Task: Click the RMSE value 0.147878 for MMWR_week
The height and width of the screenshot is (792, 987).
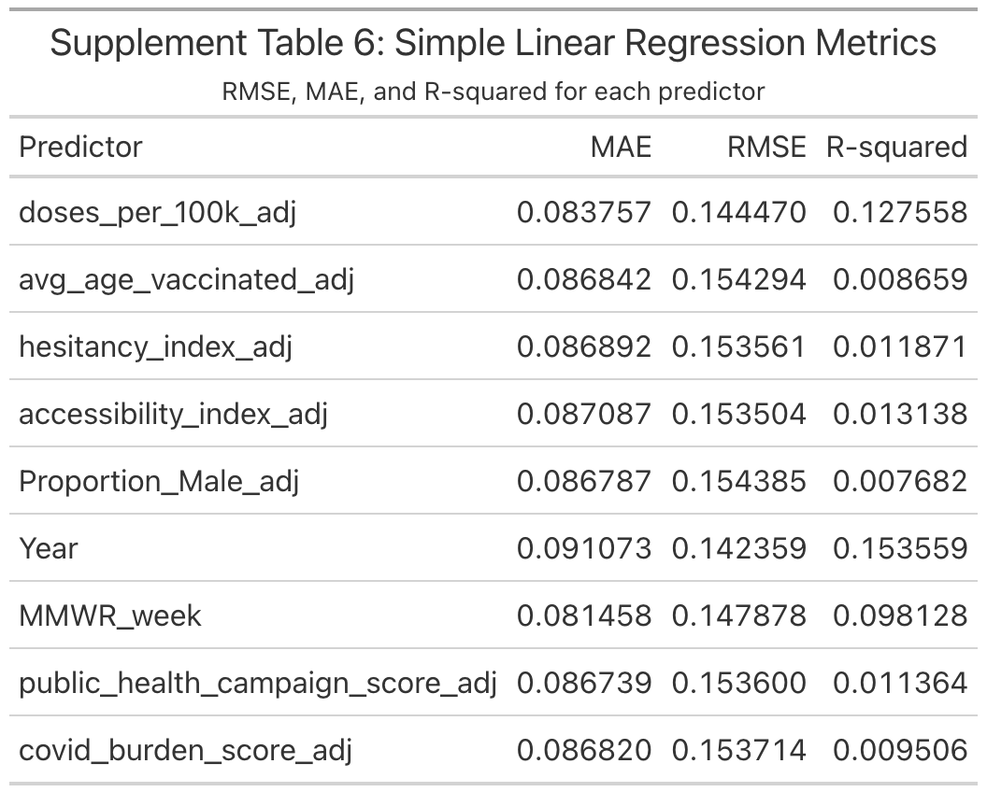Action: point(738,615)
